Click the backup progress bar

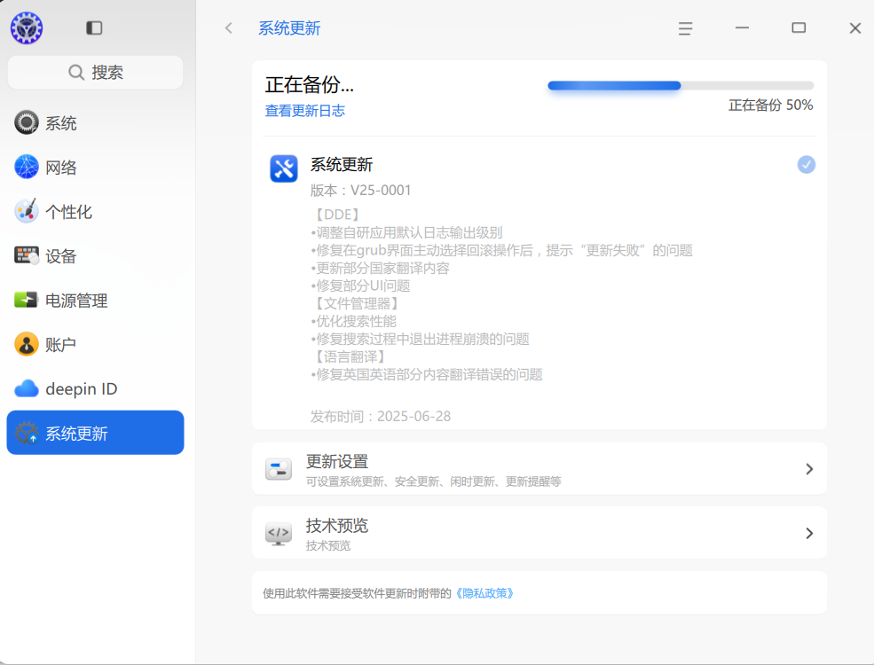tap(681, 86)
